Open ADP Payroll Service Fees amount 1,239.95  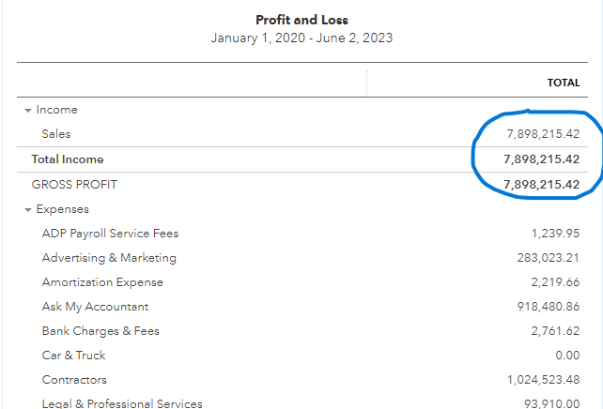[x=553, y=234]
